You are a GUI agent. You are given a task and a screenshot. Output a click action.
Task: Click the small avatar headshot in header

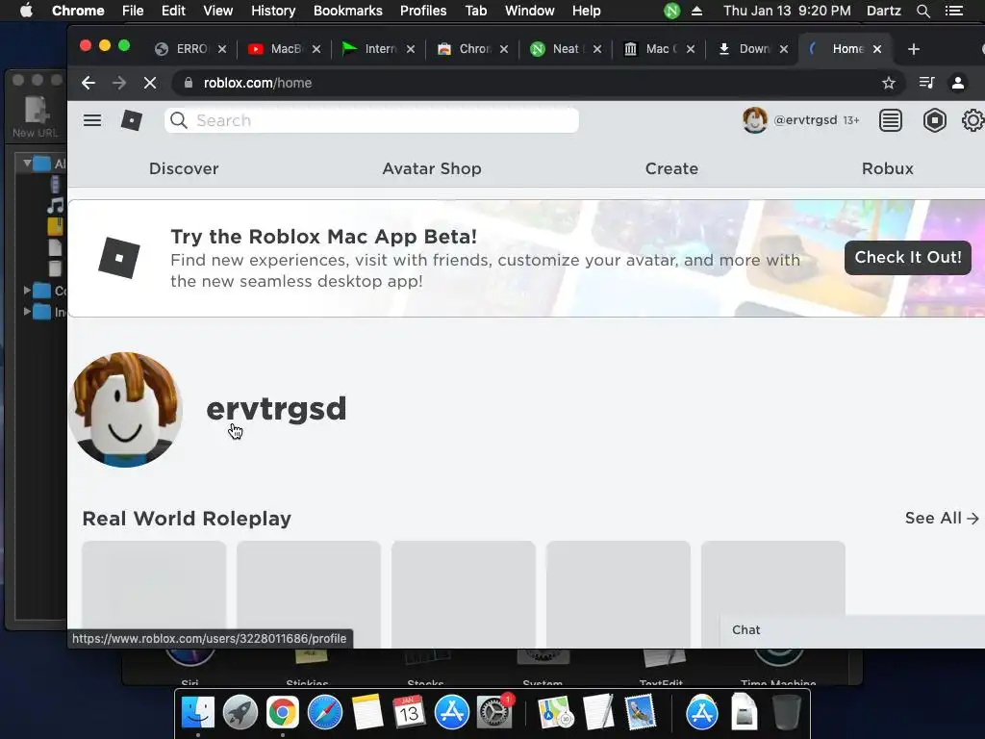754,120
